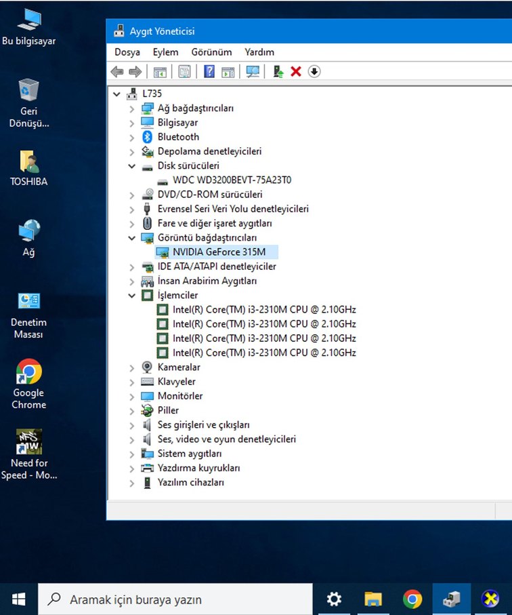
Task: Click the Bluetooth category icon
Action: (147, 137)
